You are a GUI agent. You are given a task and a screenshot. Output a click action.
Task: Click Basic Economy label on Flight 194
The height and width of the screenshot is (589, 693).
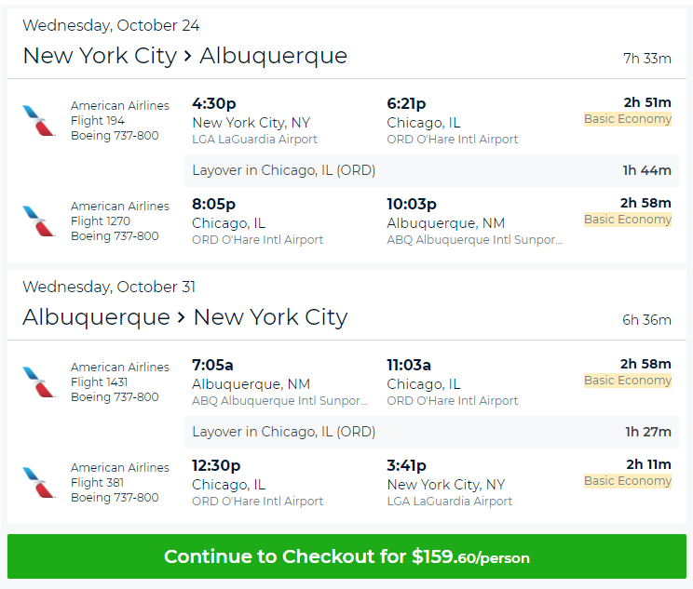click(627, 119)
